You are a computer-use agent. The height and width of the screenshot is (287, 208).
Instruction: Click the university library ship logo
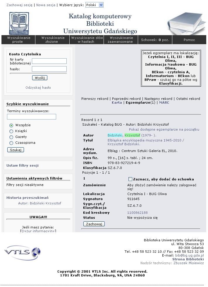pos(19,23)
